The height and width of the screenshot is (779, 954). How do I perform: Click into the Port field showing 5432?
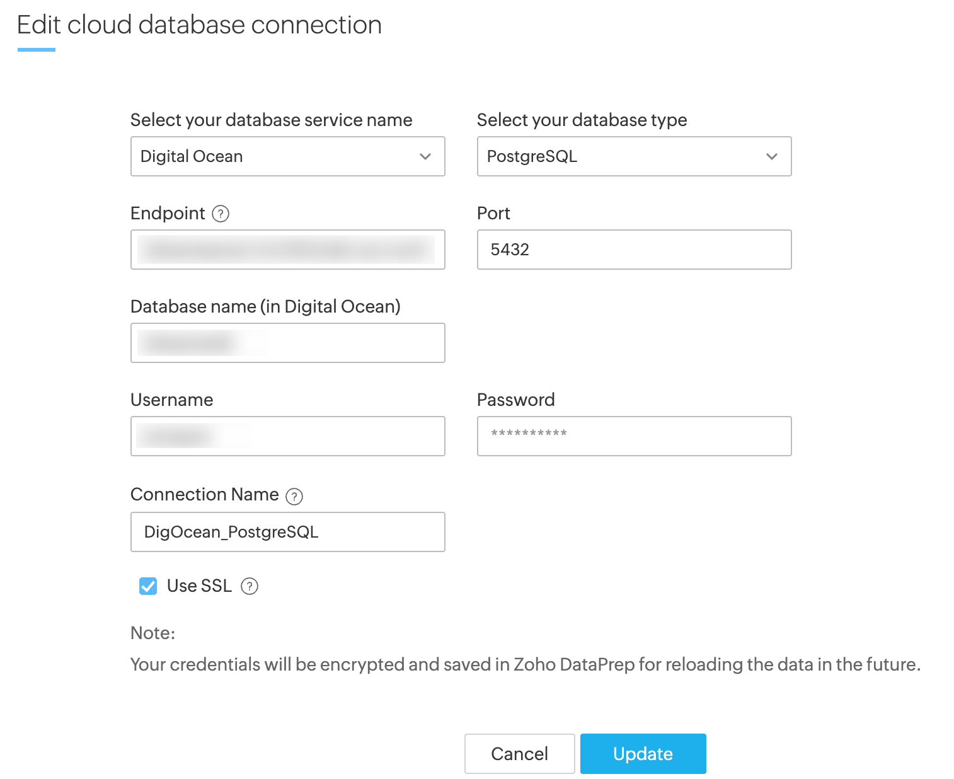[634, 250]
